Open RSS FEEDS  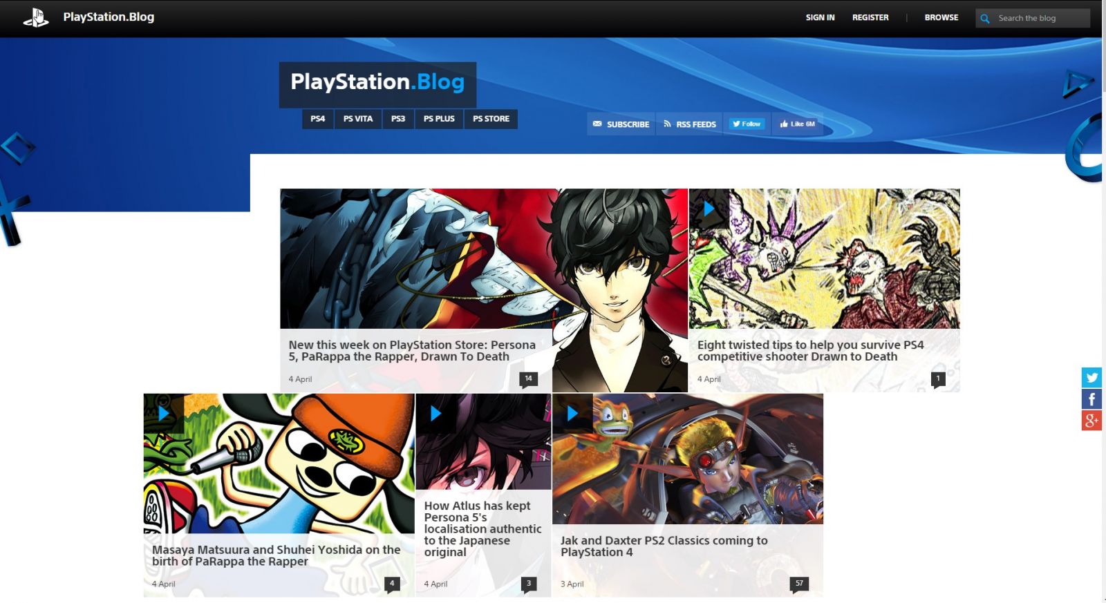(689, 124)
